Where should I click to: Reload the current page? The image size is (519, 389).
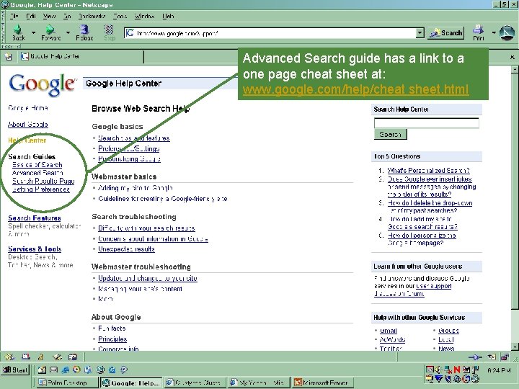click(x=84, y=32)
